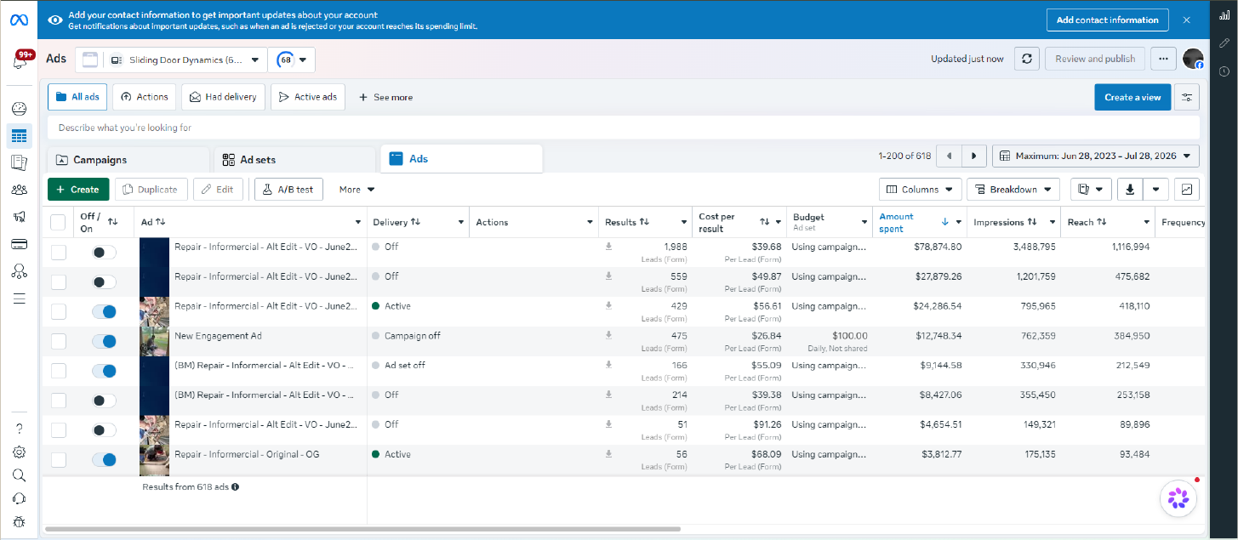Open All tools hamburger menu icon
1238x540 pixels.
pos(20,298)
